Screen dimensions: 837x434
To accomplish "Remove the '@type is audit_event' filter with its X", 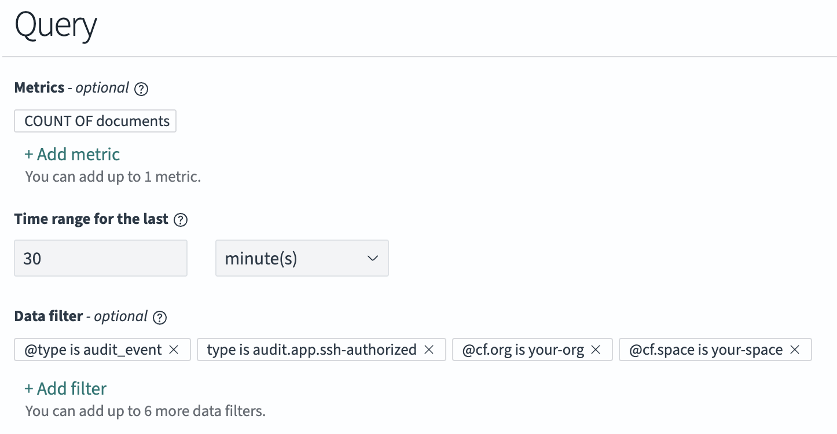I will [x=173, y=350].
